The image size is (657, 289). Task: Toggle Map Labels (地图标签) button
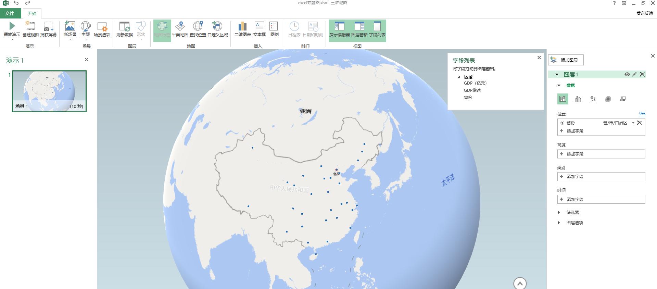click(x=162, y=30)
